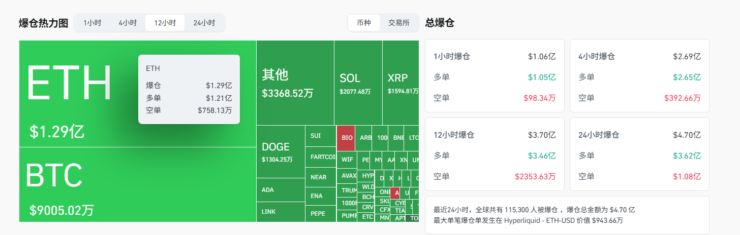Screen dimensions: 740x235
Task: Click the 12小时爆仓 total $3.70亿
Action: pyautogui.click(x=542, y=135)
